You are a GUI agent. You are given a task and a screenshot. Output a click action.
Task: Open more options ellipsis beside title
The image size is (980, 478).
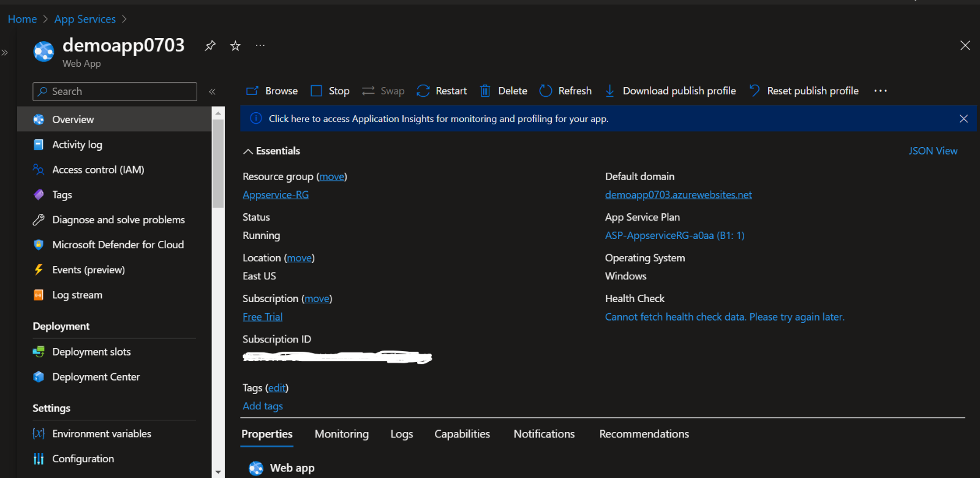tap(260, 45)
